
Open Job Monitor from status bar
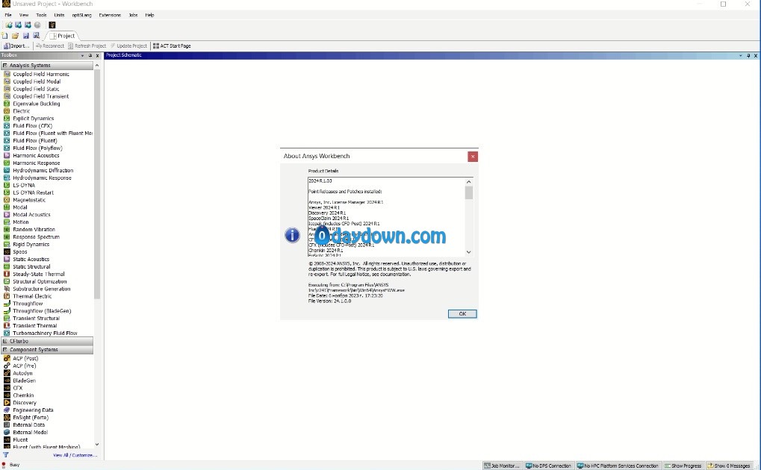502,466
